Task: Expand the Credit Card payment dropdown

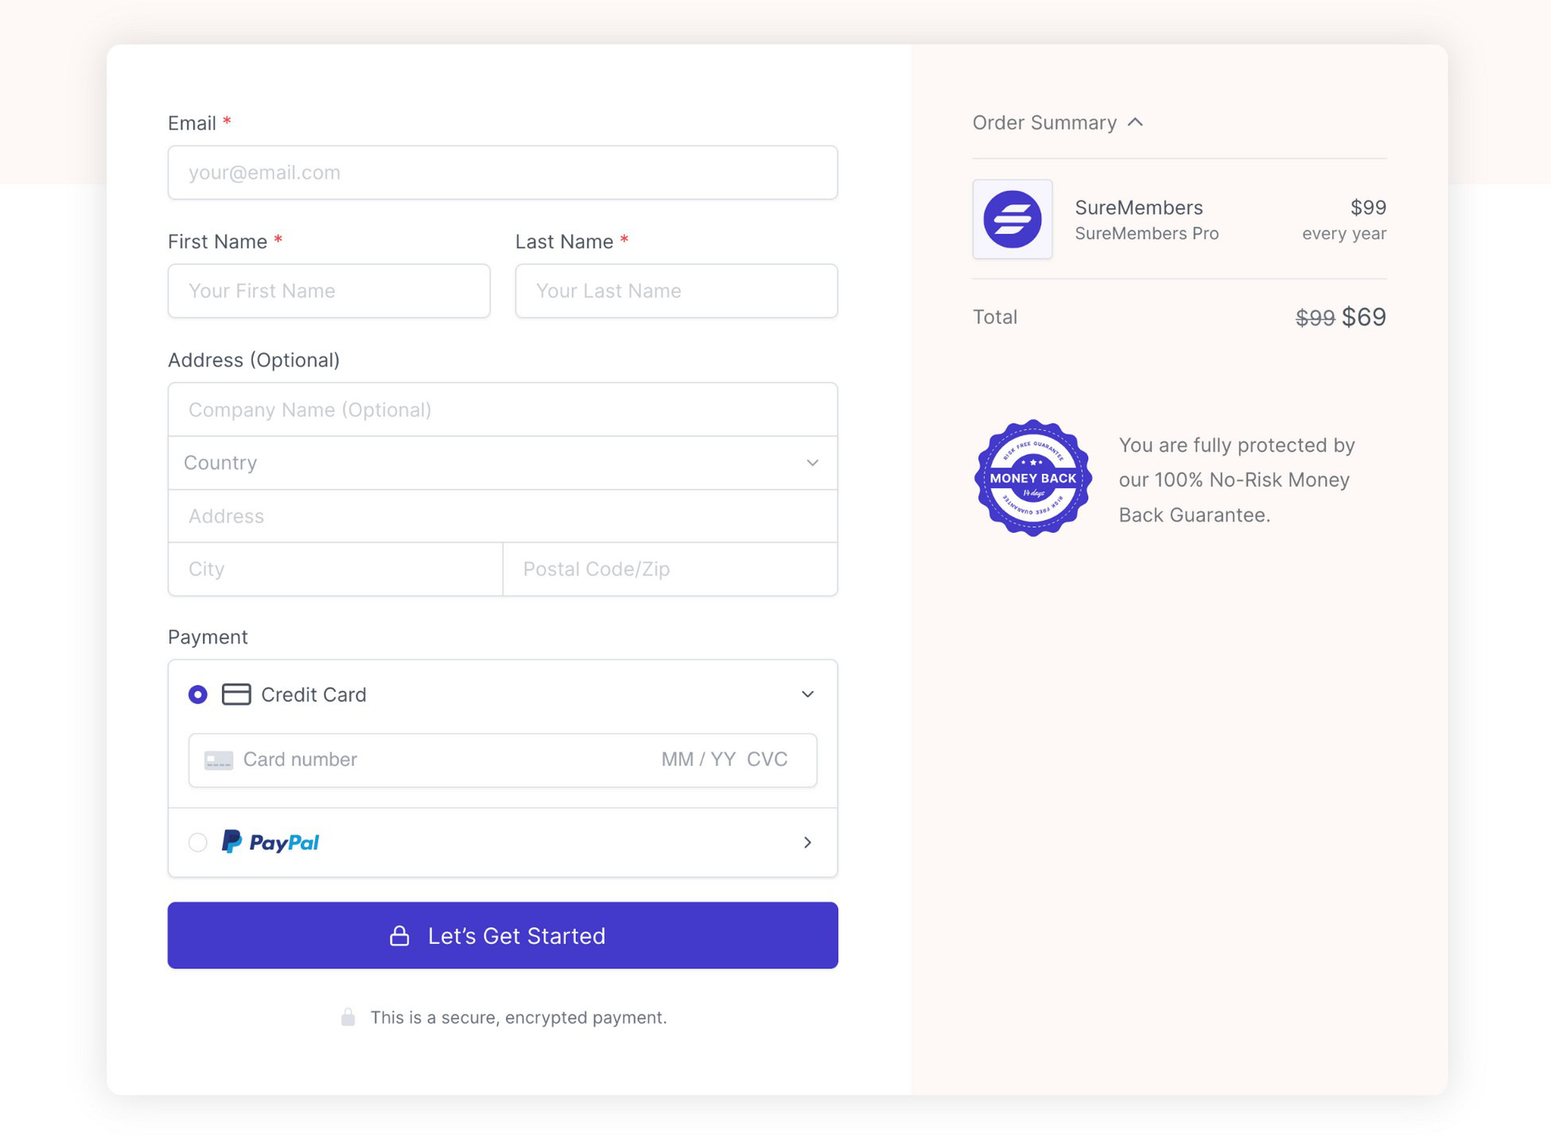Action: point(807,694)
